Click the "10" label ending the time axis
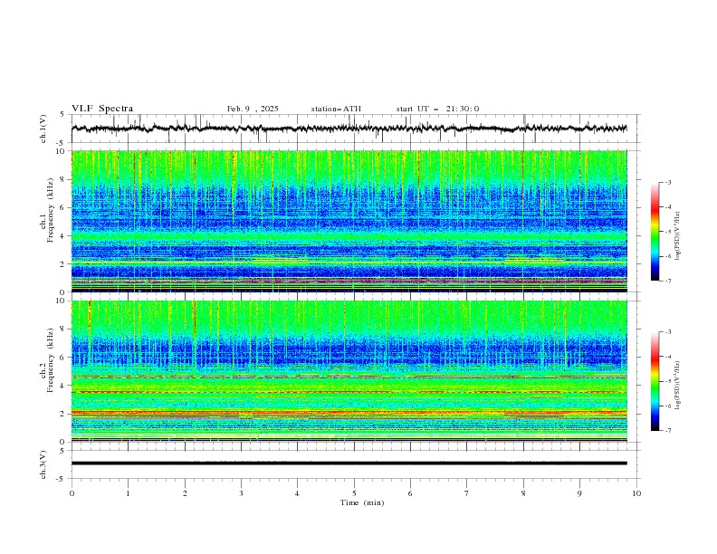Image resolution: width=717 pixels, height=554 pixels. coord(636,493)
